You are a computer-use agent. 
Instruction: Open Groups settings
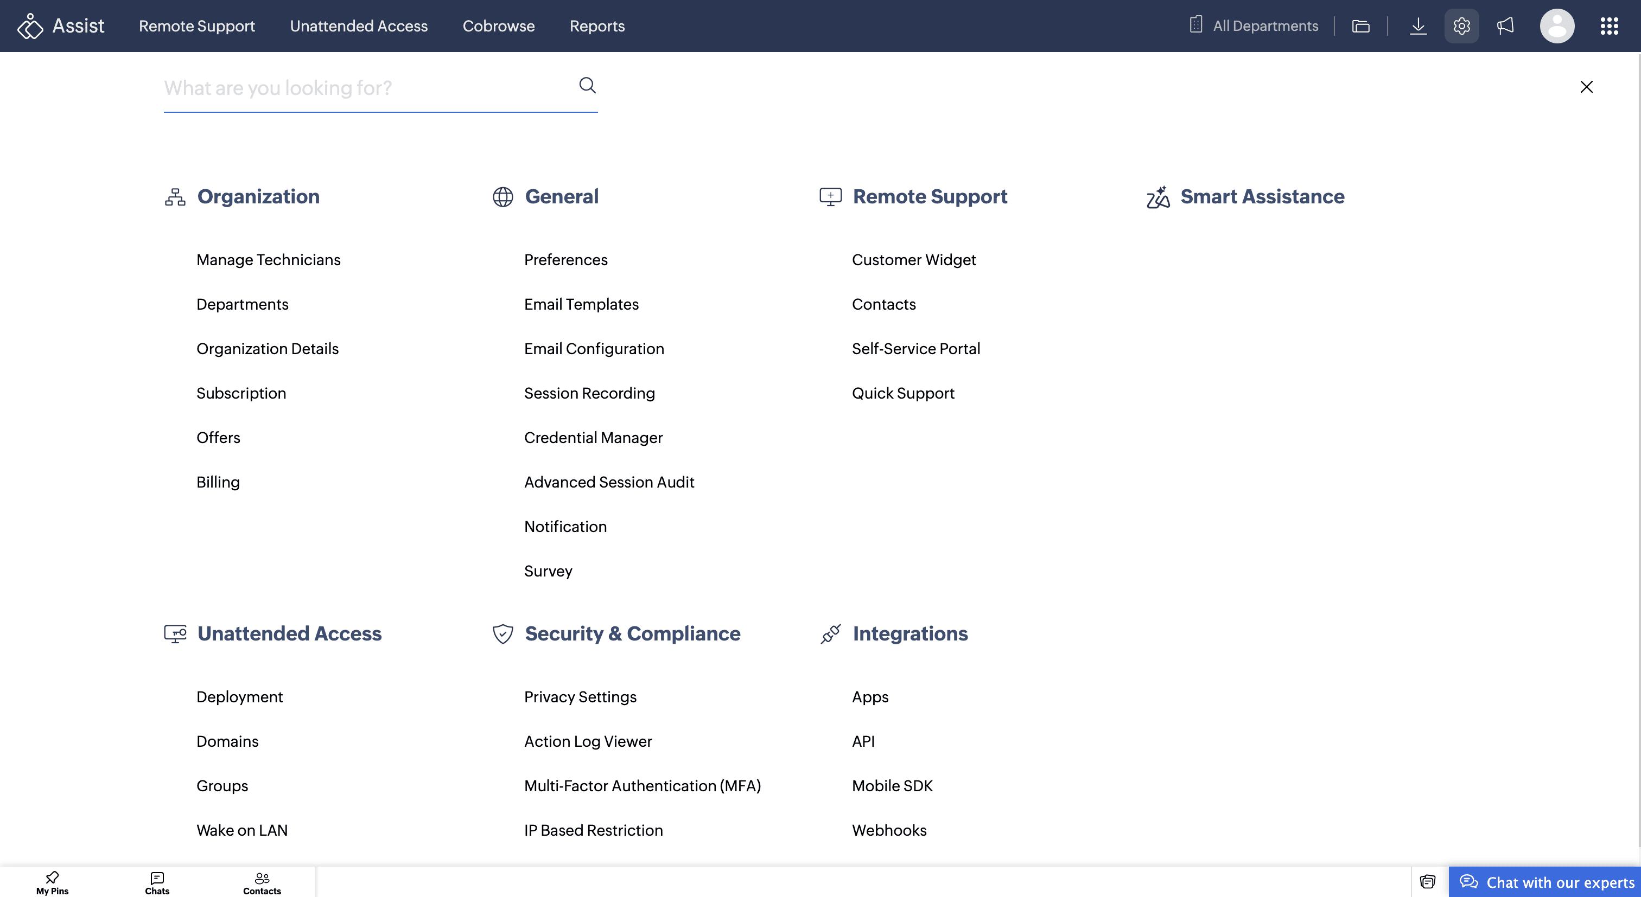coord(222,786)
